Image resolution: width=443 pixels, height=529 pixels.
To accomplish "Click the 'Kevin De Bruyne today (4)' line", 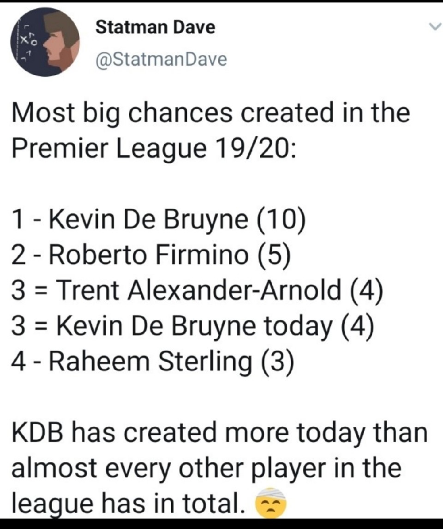I will (x=193, y=326).
